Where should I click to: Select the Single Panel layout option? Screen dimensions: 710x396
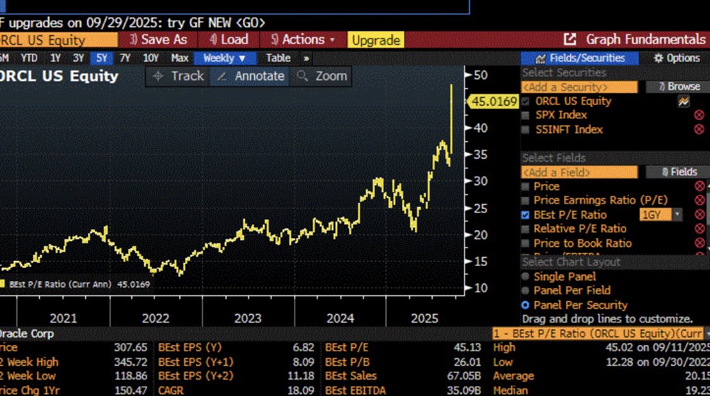tap(525, 277)
